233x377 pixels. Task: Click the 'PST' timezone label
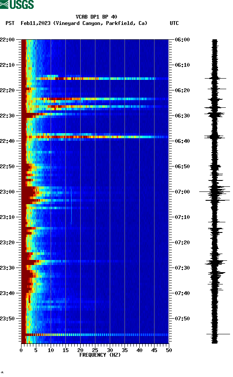pos(10,23)
